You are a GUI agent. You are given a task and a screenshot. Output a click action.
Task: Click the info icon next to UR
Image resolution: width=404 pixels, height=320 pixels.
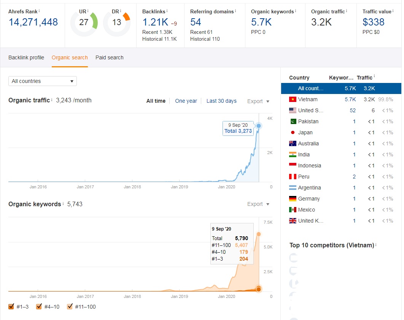point(88,11)
